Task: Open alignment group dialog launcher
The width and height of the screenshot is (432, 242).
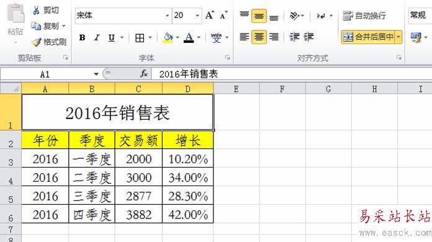Action: pyautogui.click(x=399, y=58)
